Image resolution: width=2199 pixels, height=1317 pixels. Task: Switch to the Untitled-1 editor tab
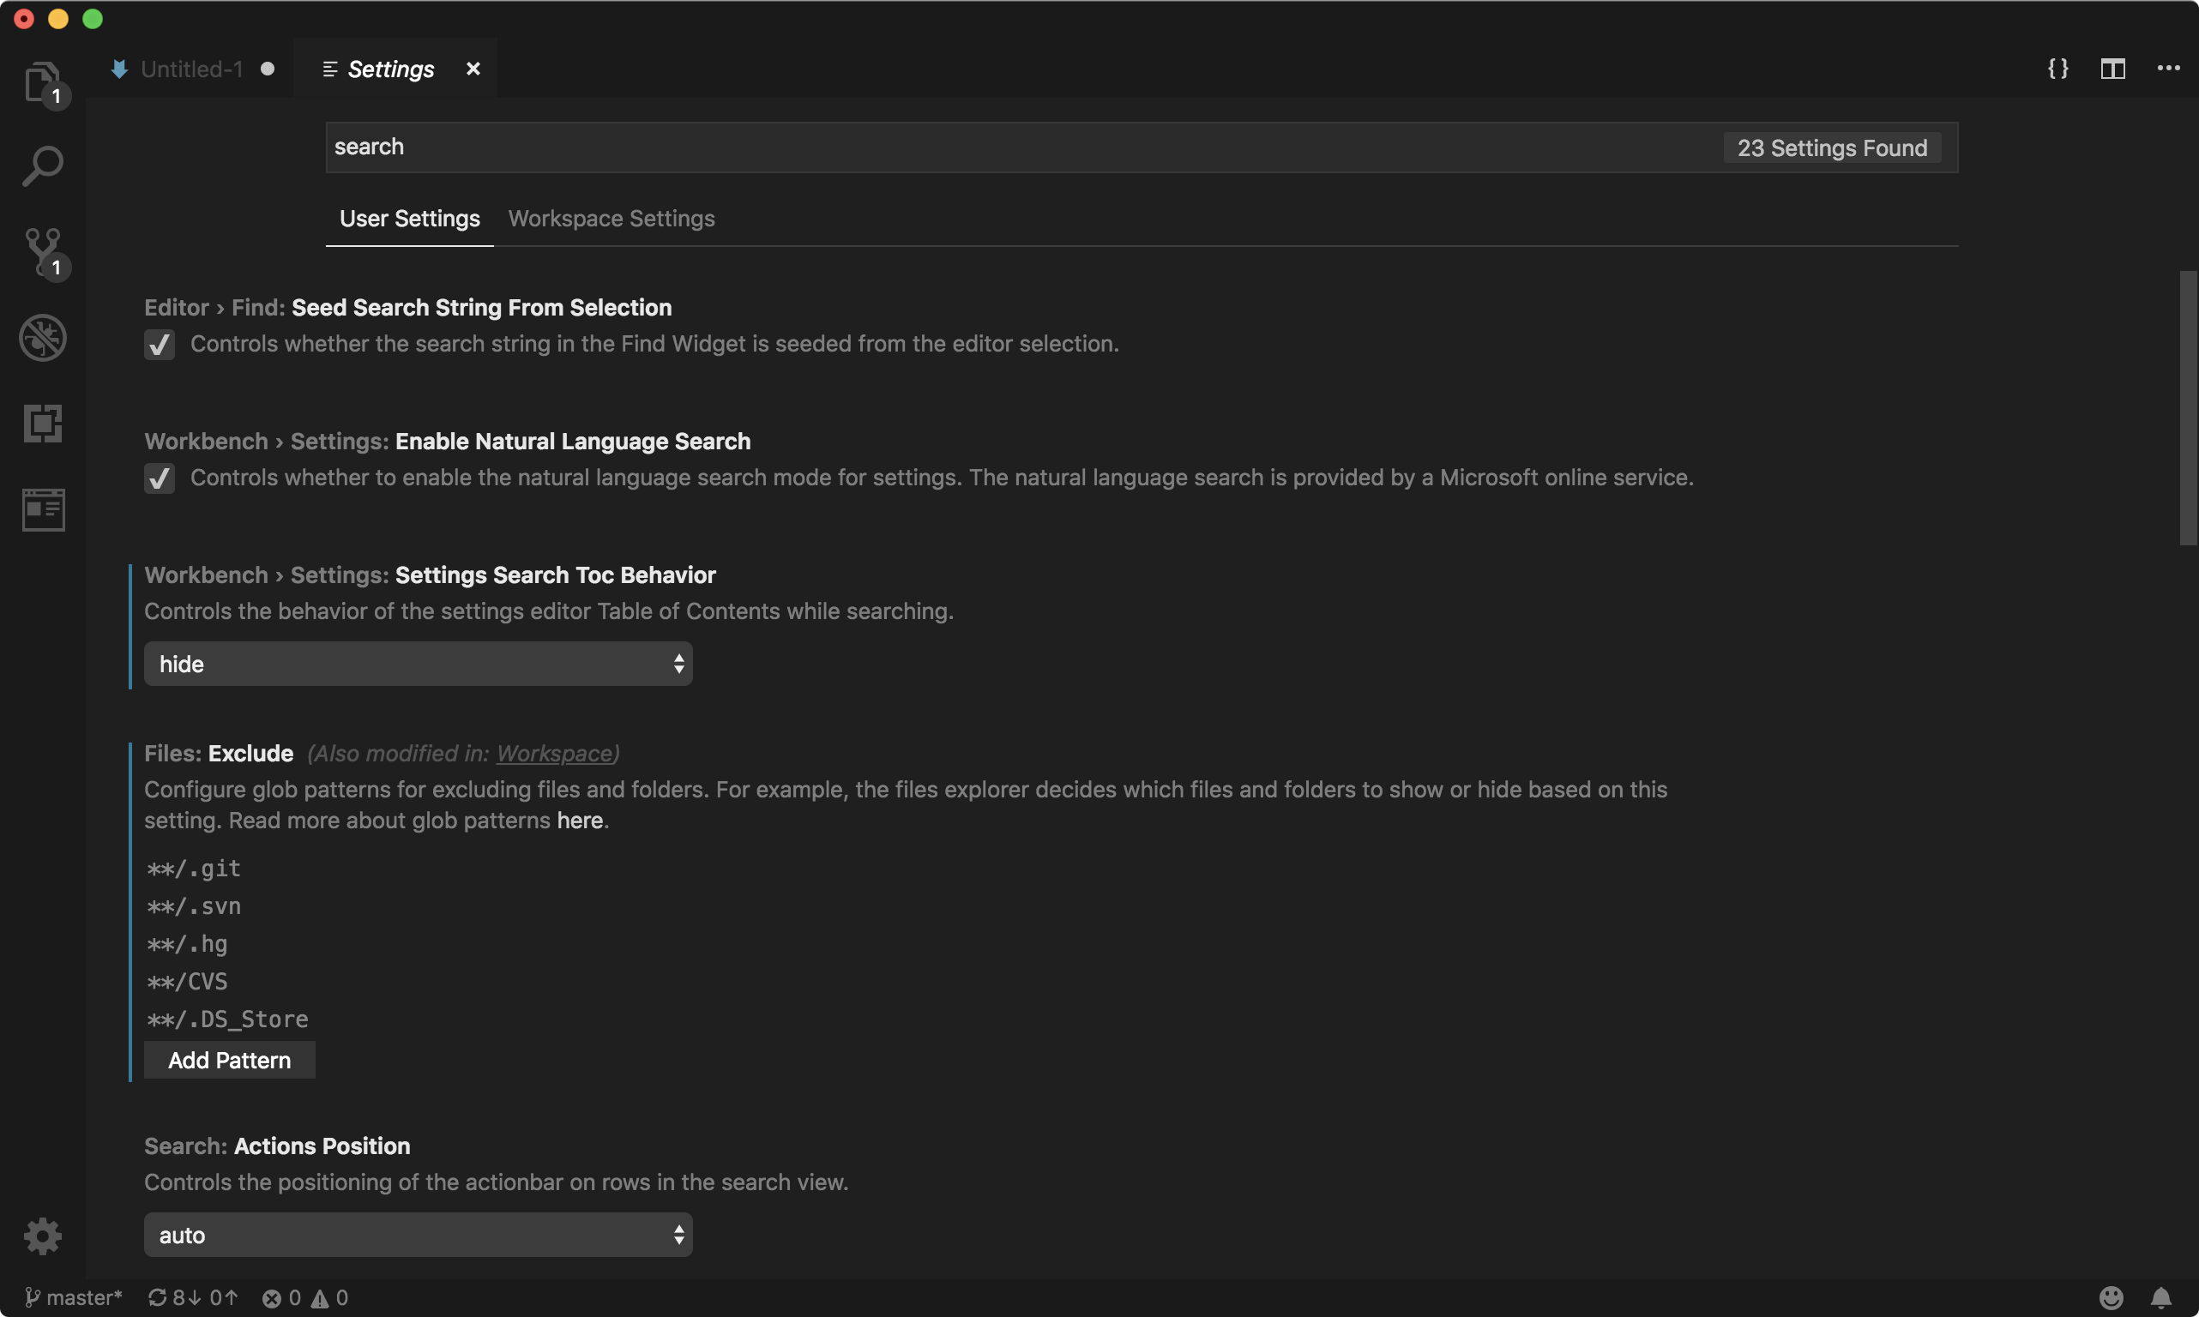click(x=191, y=69)
